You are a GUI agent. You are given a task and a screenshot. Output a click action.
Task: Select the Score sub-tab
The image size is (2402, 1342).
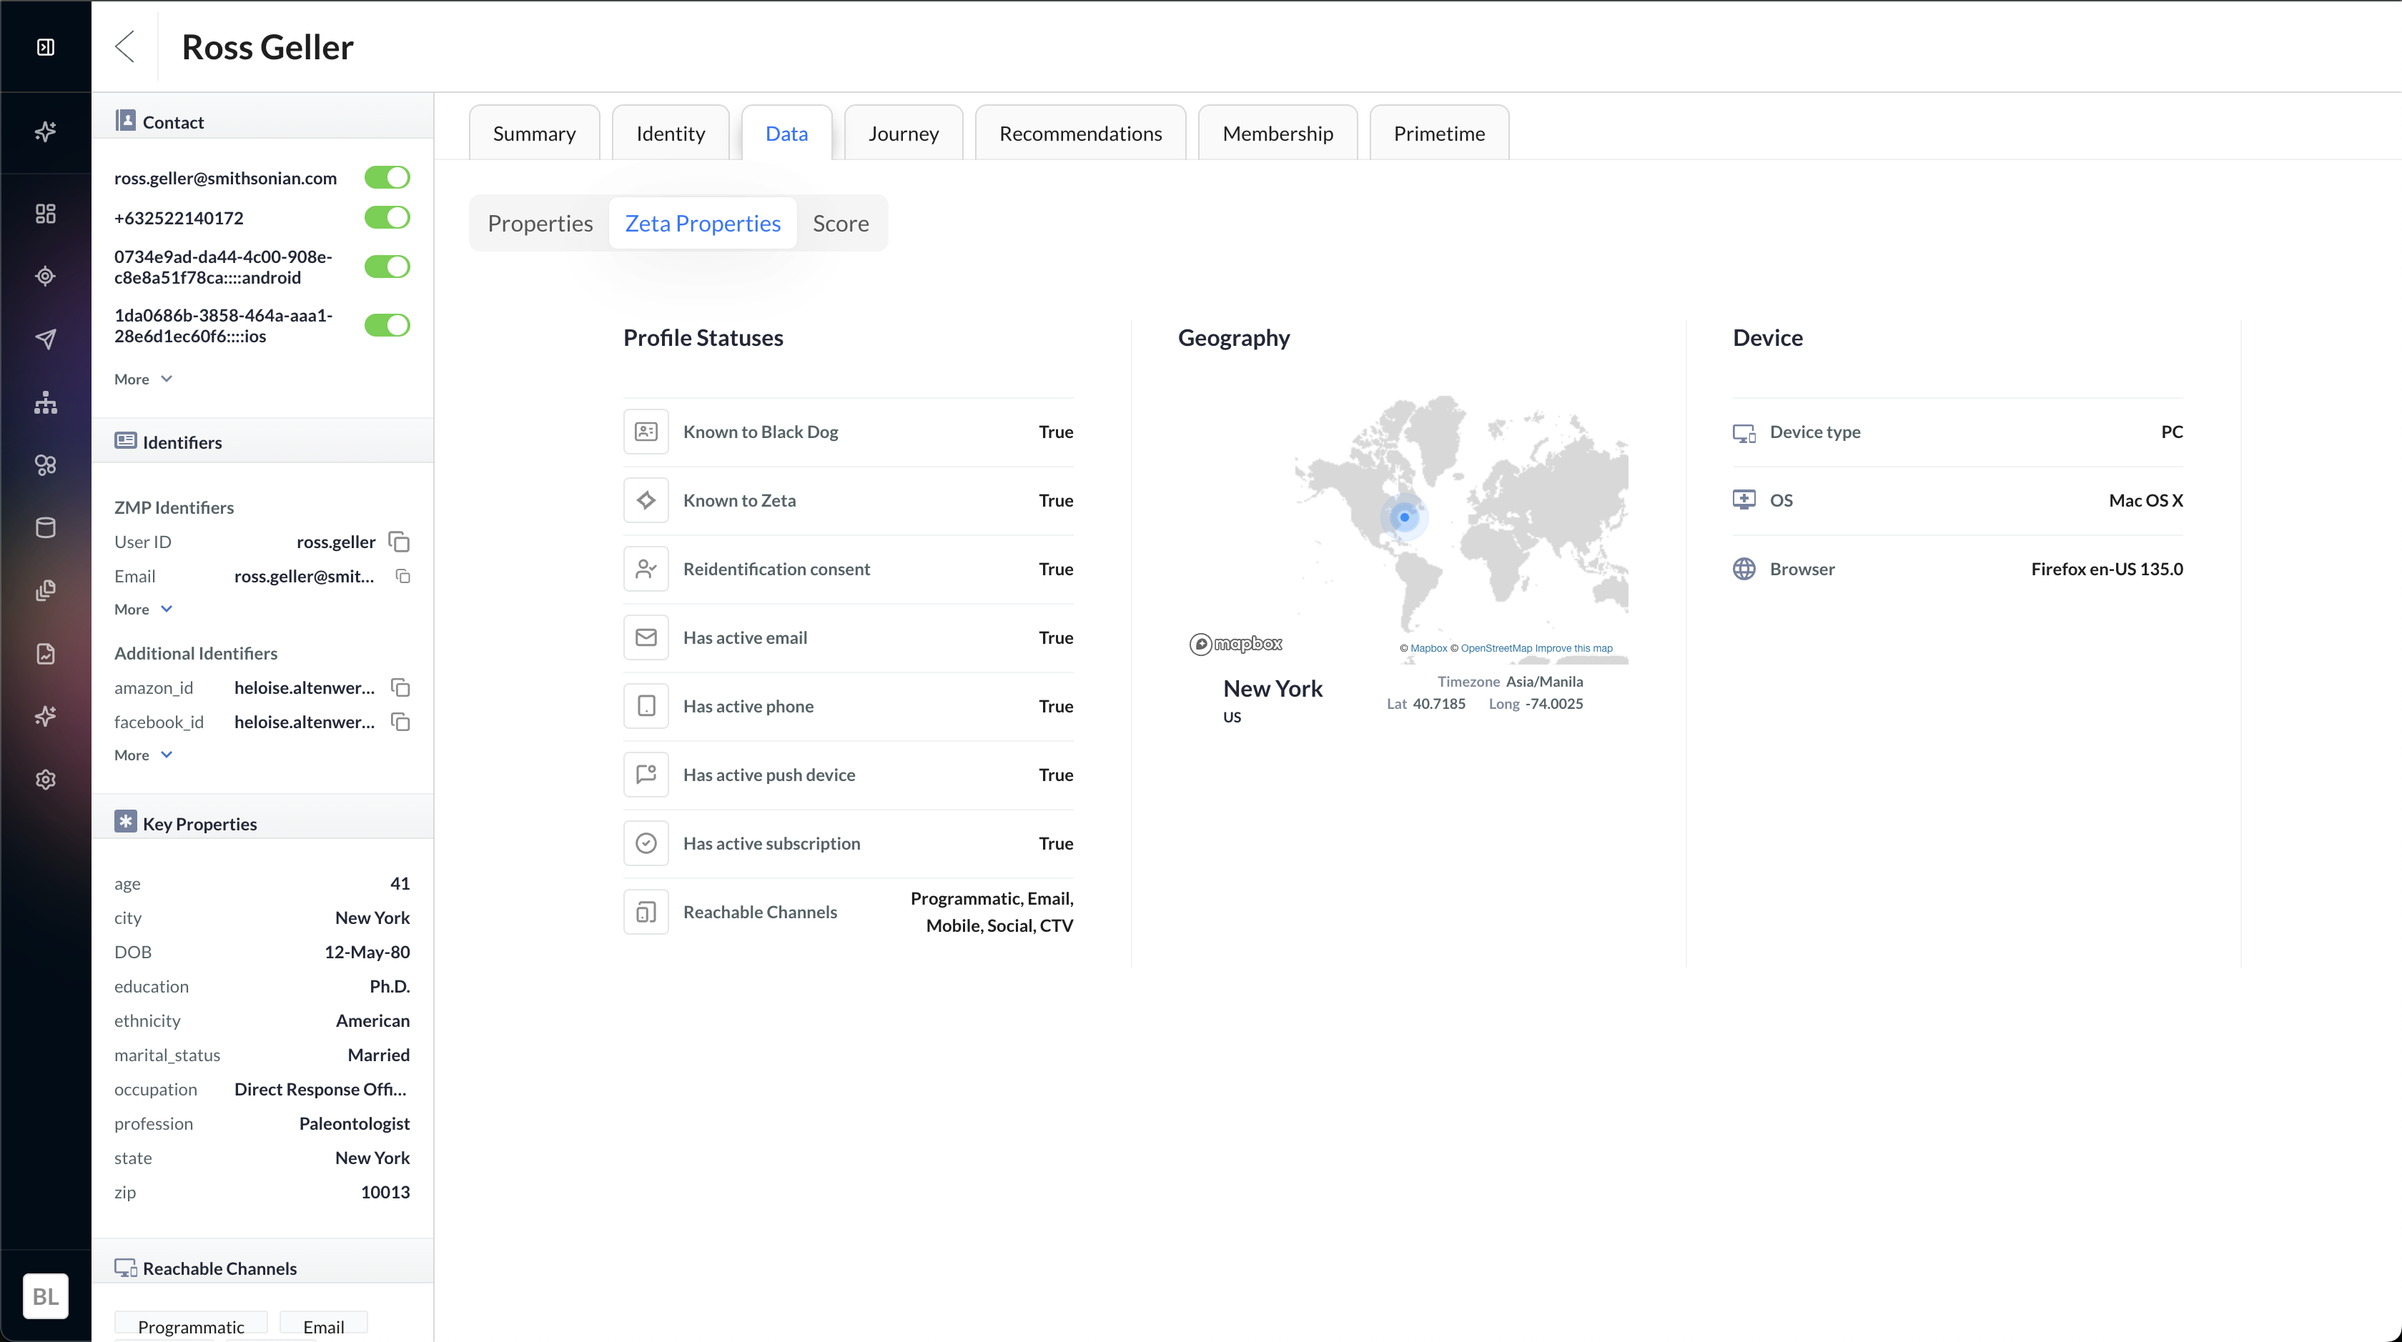840,224
